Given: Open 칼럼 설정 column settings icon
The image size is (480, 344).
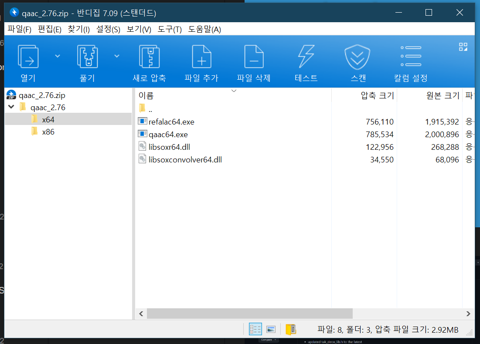Looking at the screenshot, I should 411,56.
